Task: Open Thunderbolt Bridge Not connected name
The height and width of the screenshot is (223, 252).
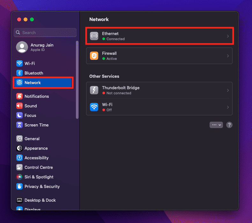Action: [121, 88]
